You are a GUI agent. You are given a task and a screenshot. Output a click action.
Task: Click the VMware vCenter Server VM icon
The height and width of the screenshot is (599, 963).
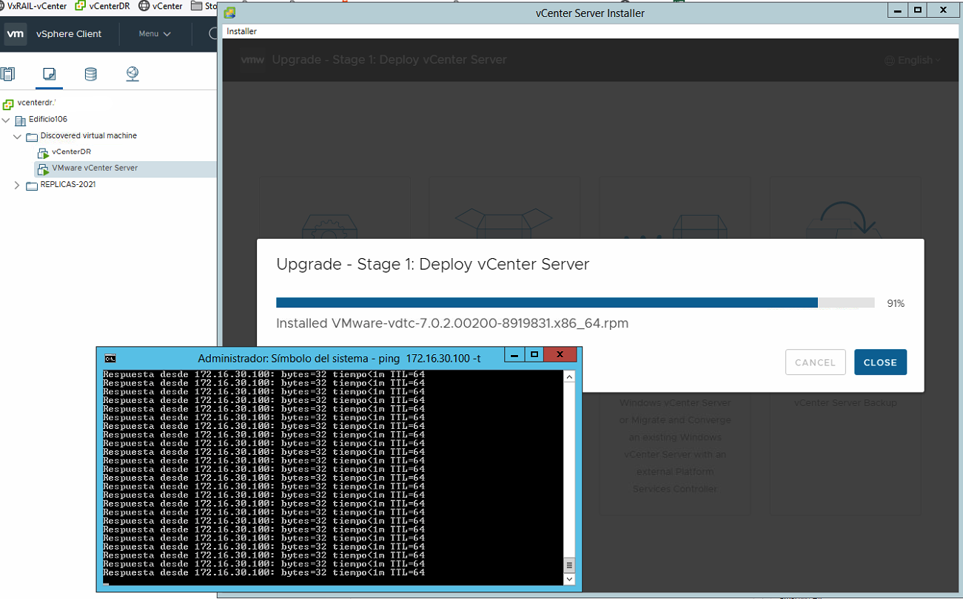coord(43,169)
